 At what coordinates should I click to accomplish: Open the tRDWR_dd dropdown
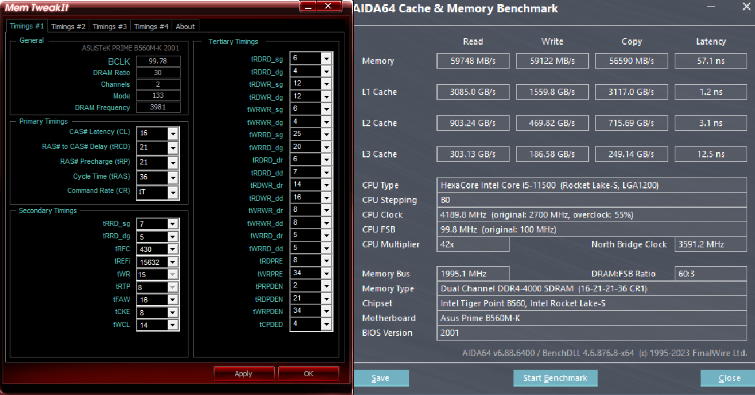tap(326, 198)
